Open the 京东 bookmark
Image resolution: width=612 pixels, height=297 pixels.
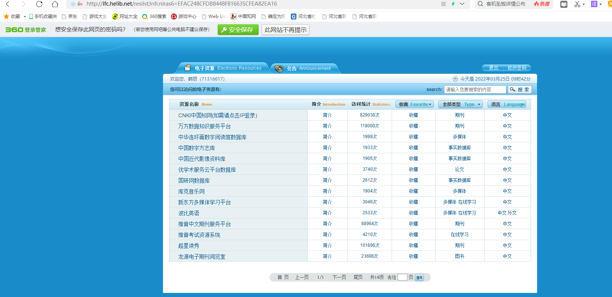(70, 16)
